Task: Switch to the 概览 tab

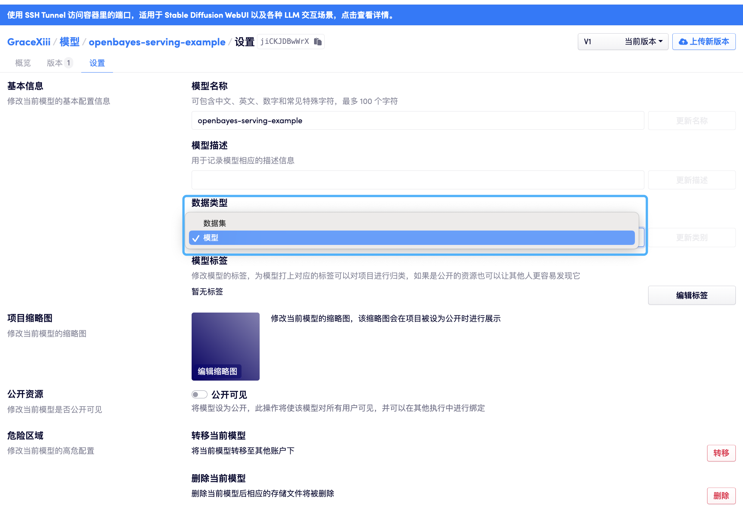Action: [23, 63]
